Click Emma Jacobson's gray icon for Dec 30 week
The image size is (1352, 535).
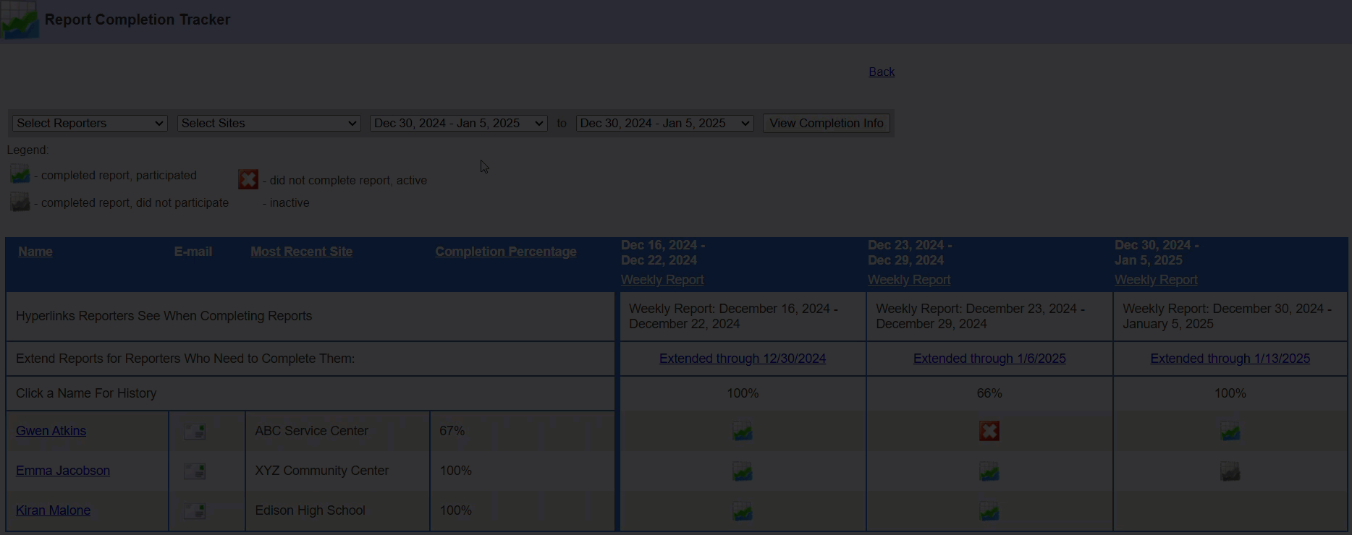(x=1230, y=471)
